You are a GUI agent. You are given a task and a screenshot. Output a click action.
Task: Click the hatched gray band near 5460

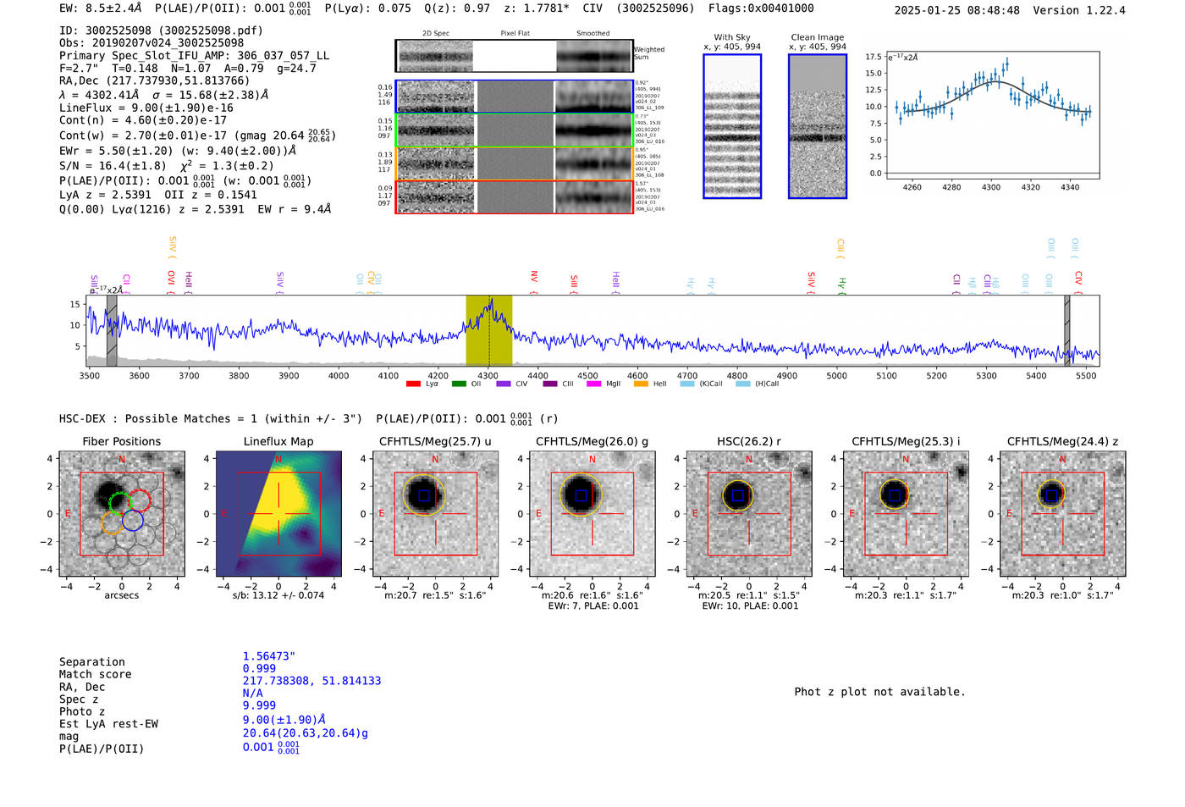[1066, 330]
